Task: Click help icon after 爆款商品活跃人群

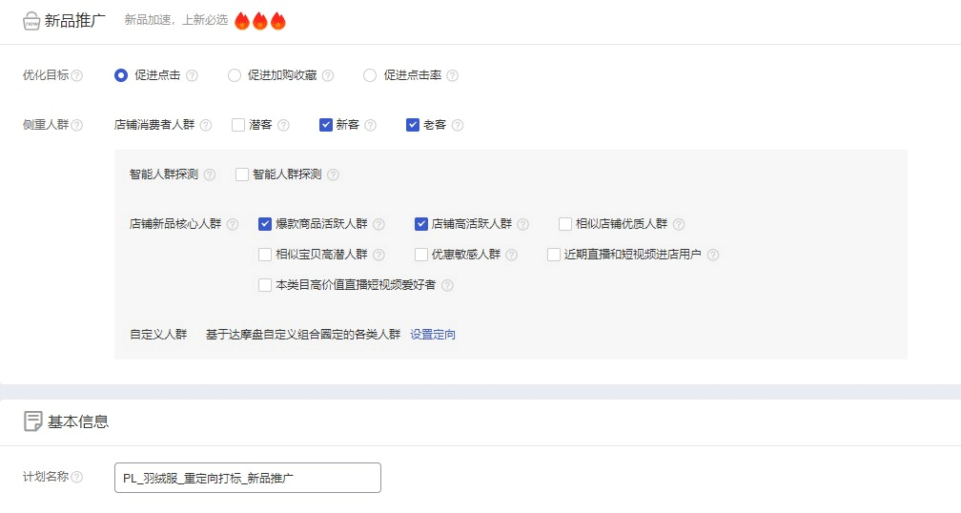Action: tap(378, 225)
